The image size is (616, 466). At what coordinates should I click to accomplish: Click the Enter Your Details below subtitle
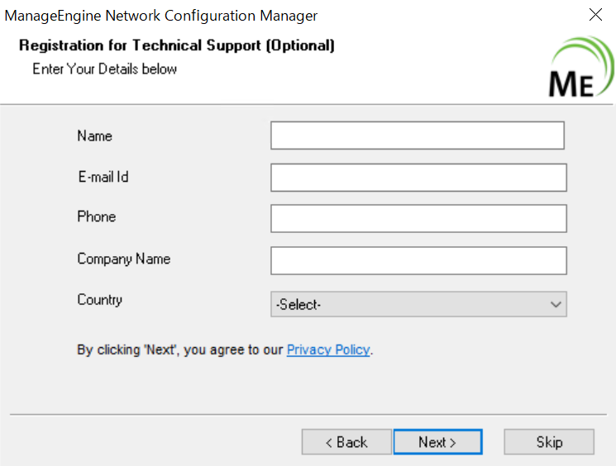click(104, 69)
